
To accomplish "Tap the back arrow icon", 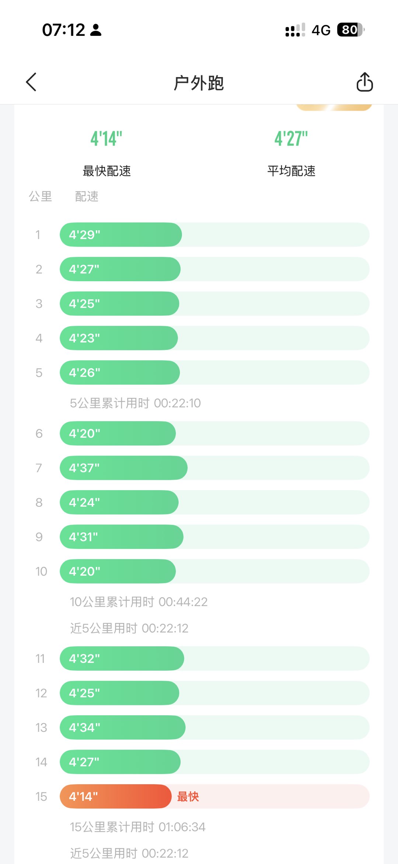I will click(31, 82).
